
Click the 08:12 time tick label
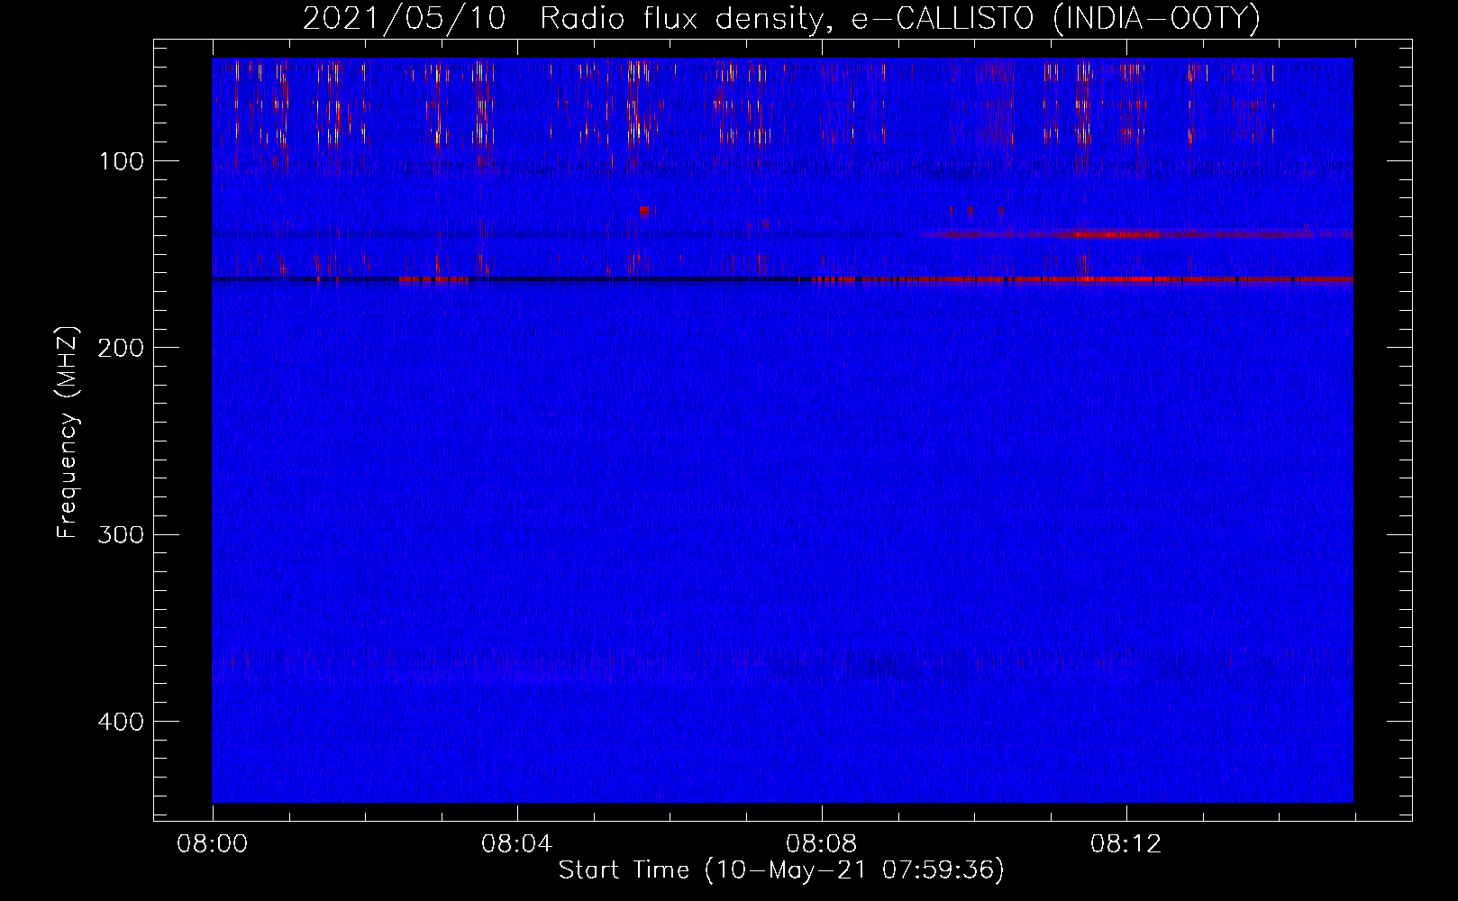pyautogui.click(x=1125, y=844)
